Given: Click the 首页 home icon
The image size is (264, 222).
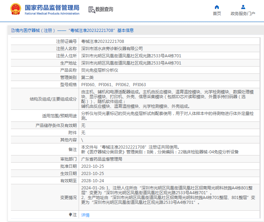Looking at the screenshot, I should coord(217,7).
